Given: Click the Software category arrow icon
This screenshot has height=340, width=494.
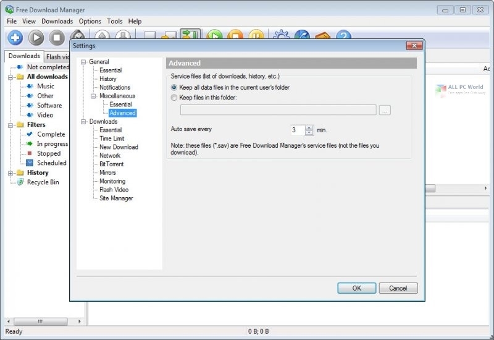Looking at the screenshot, I should coord(30,105).
